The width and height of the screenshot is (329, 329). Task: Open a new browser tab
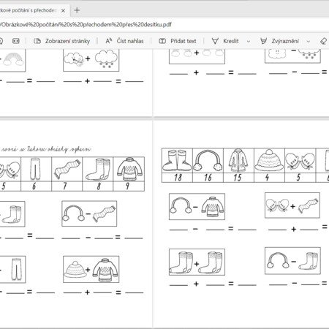pos(77,10)
